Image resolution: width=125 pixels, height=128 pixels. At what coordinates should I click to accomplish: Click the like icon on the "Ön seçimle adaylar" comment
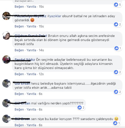116,72
